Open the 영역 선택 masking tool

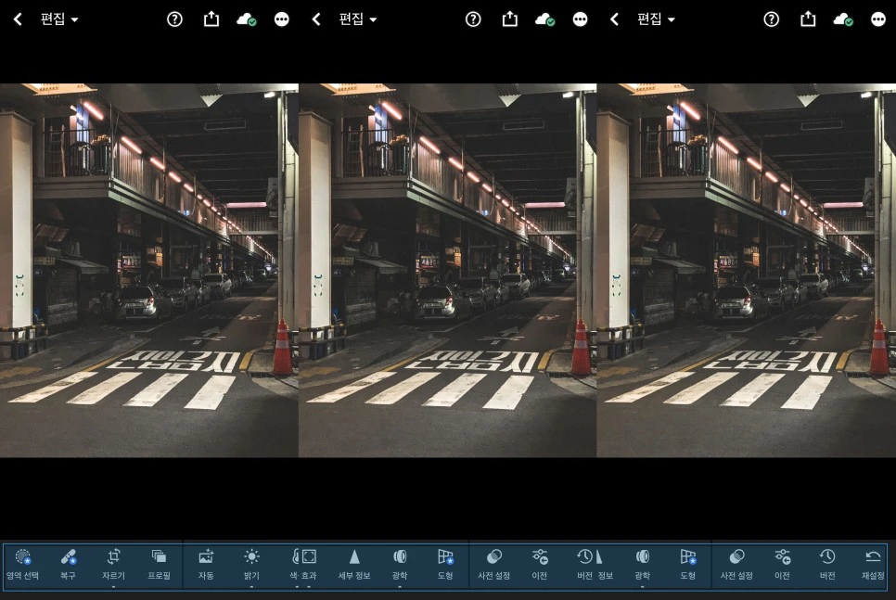[22, 565]
